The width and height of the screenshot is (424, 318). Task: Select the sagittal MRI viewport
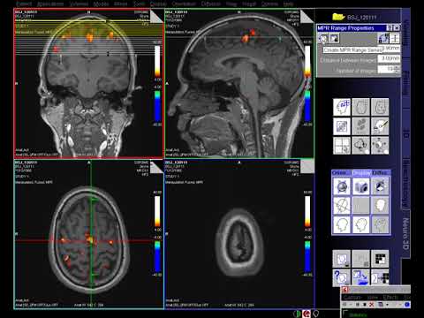[x=239, y=83]
